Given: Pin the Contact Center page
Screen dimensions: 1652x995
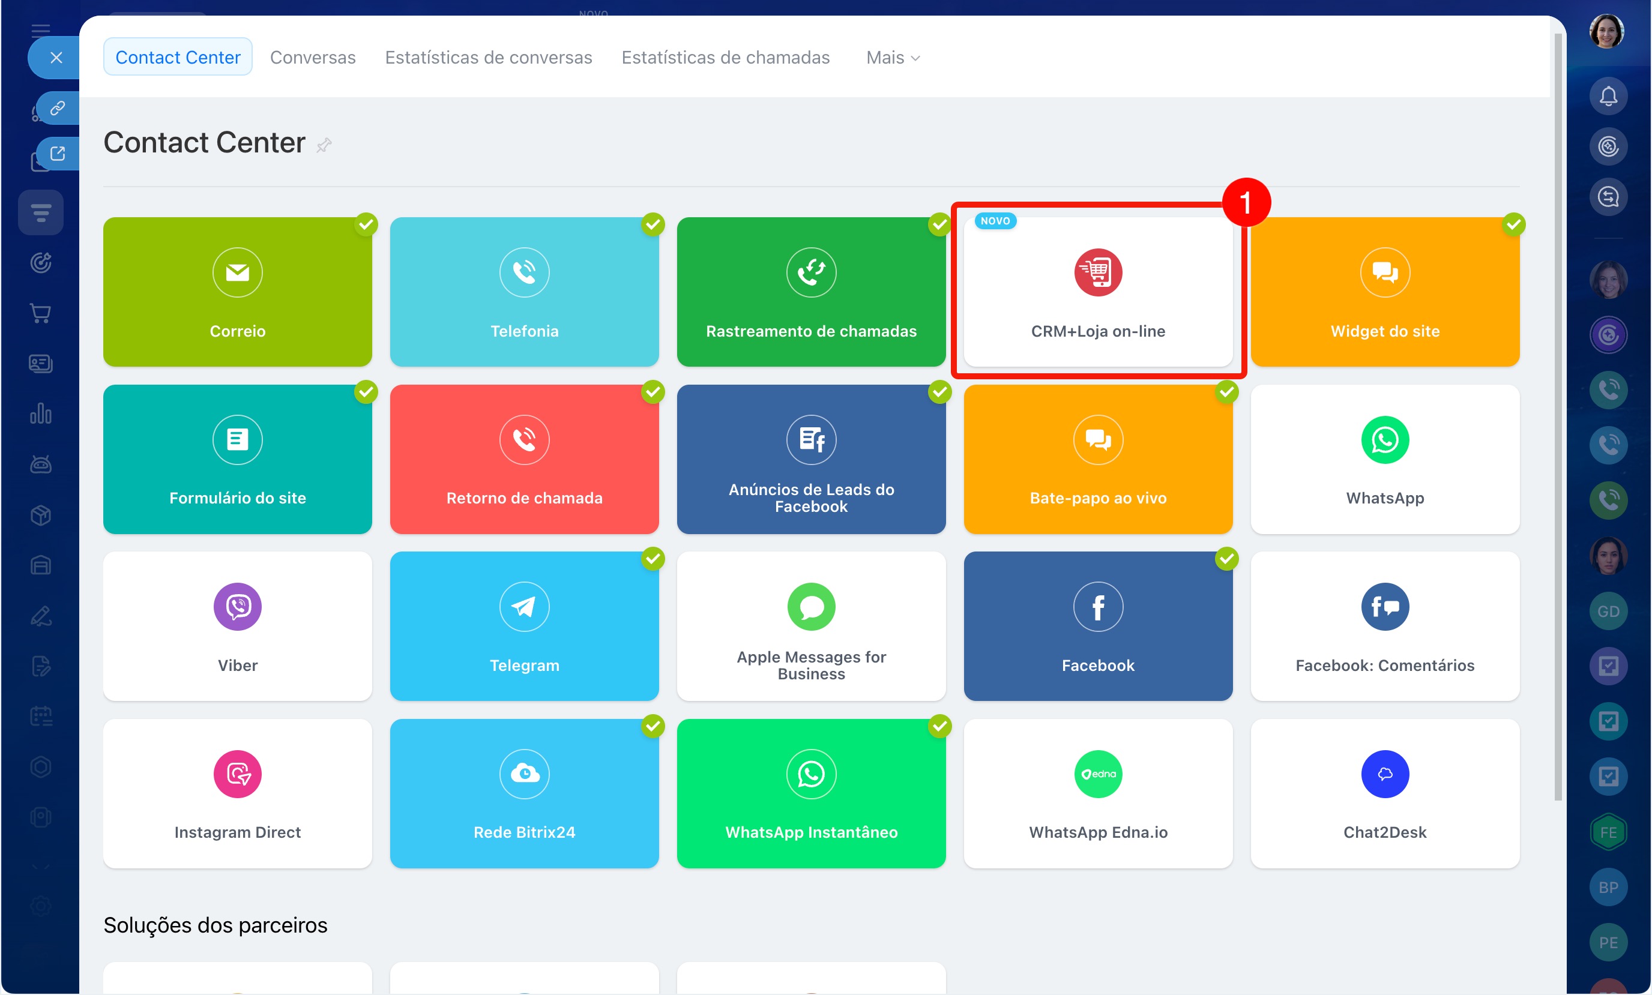Looking at the screenshot, I should 324,145.
